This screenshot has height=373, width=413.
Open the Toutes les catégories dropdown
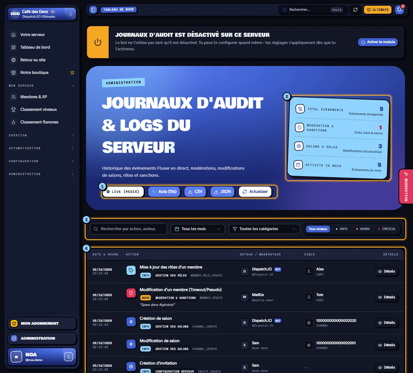click(264, 229)
